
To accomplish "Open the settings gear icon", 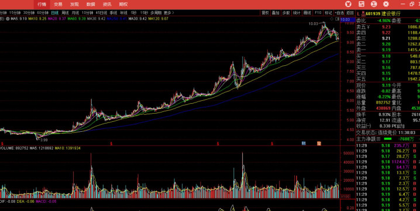I will click(385, 4).
